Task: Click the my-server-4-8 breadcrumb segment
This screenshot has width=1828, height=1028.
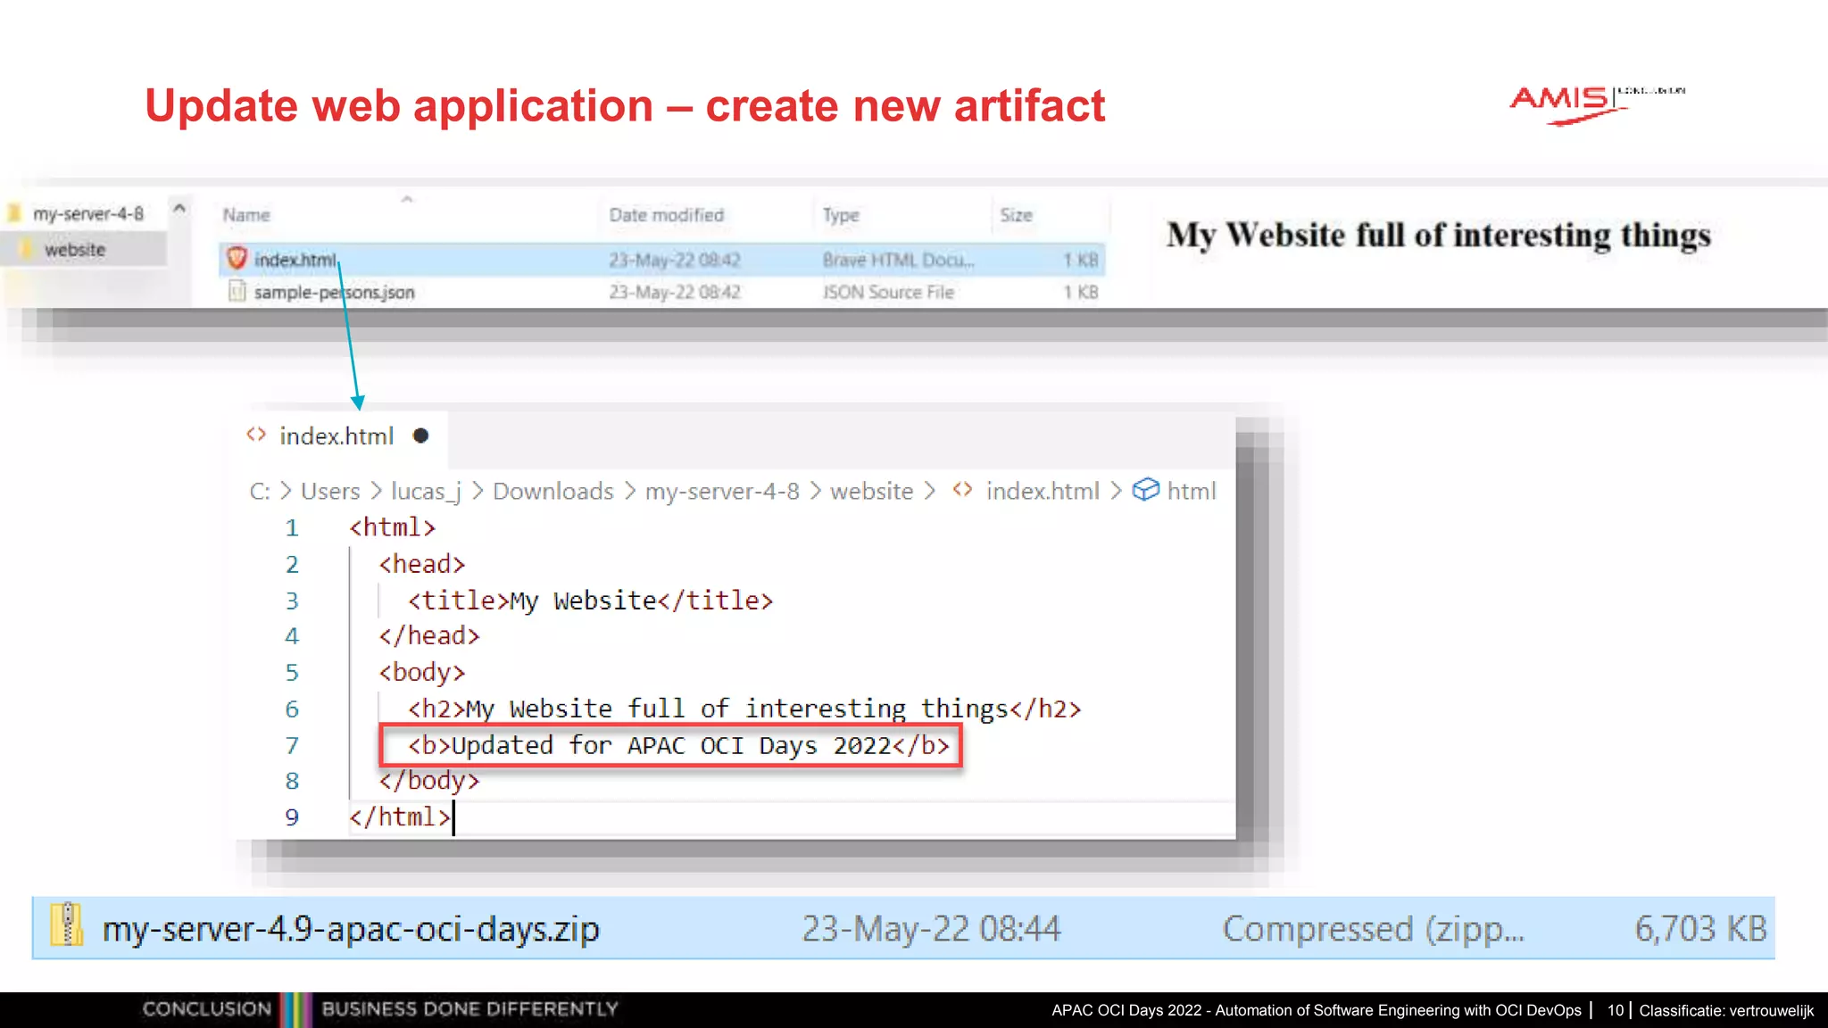Action: (x=722, y=491)
